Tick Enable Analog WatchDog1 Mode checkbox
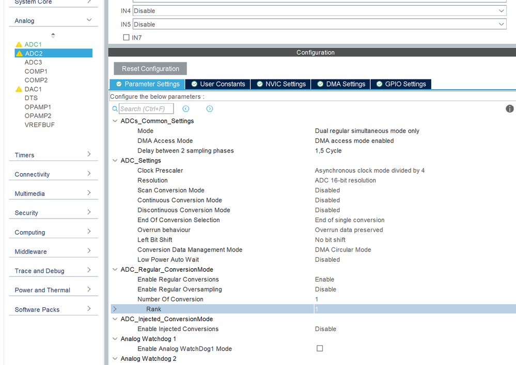This screenshot has height=365, width=516. point(320,348)
